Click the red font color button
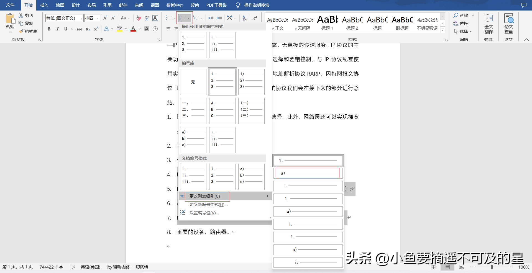532x273 pixels. (133, 29)
